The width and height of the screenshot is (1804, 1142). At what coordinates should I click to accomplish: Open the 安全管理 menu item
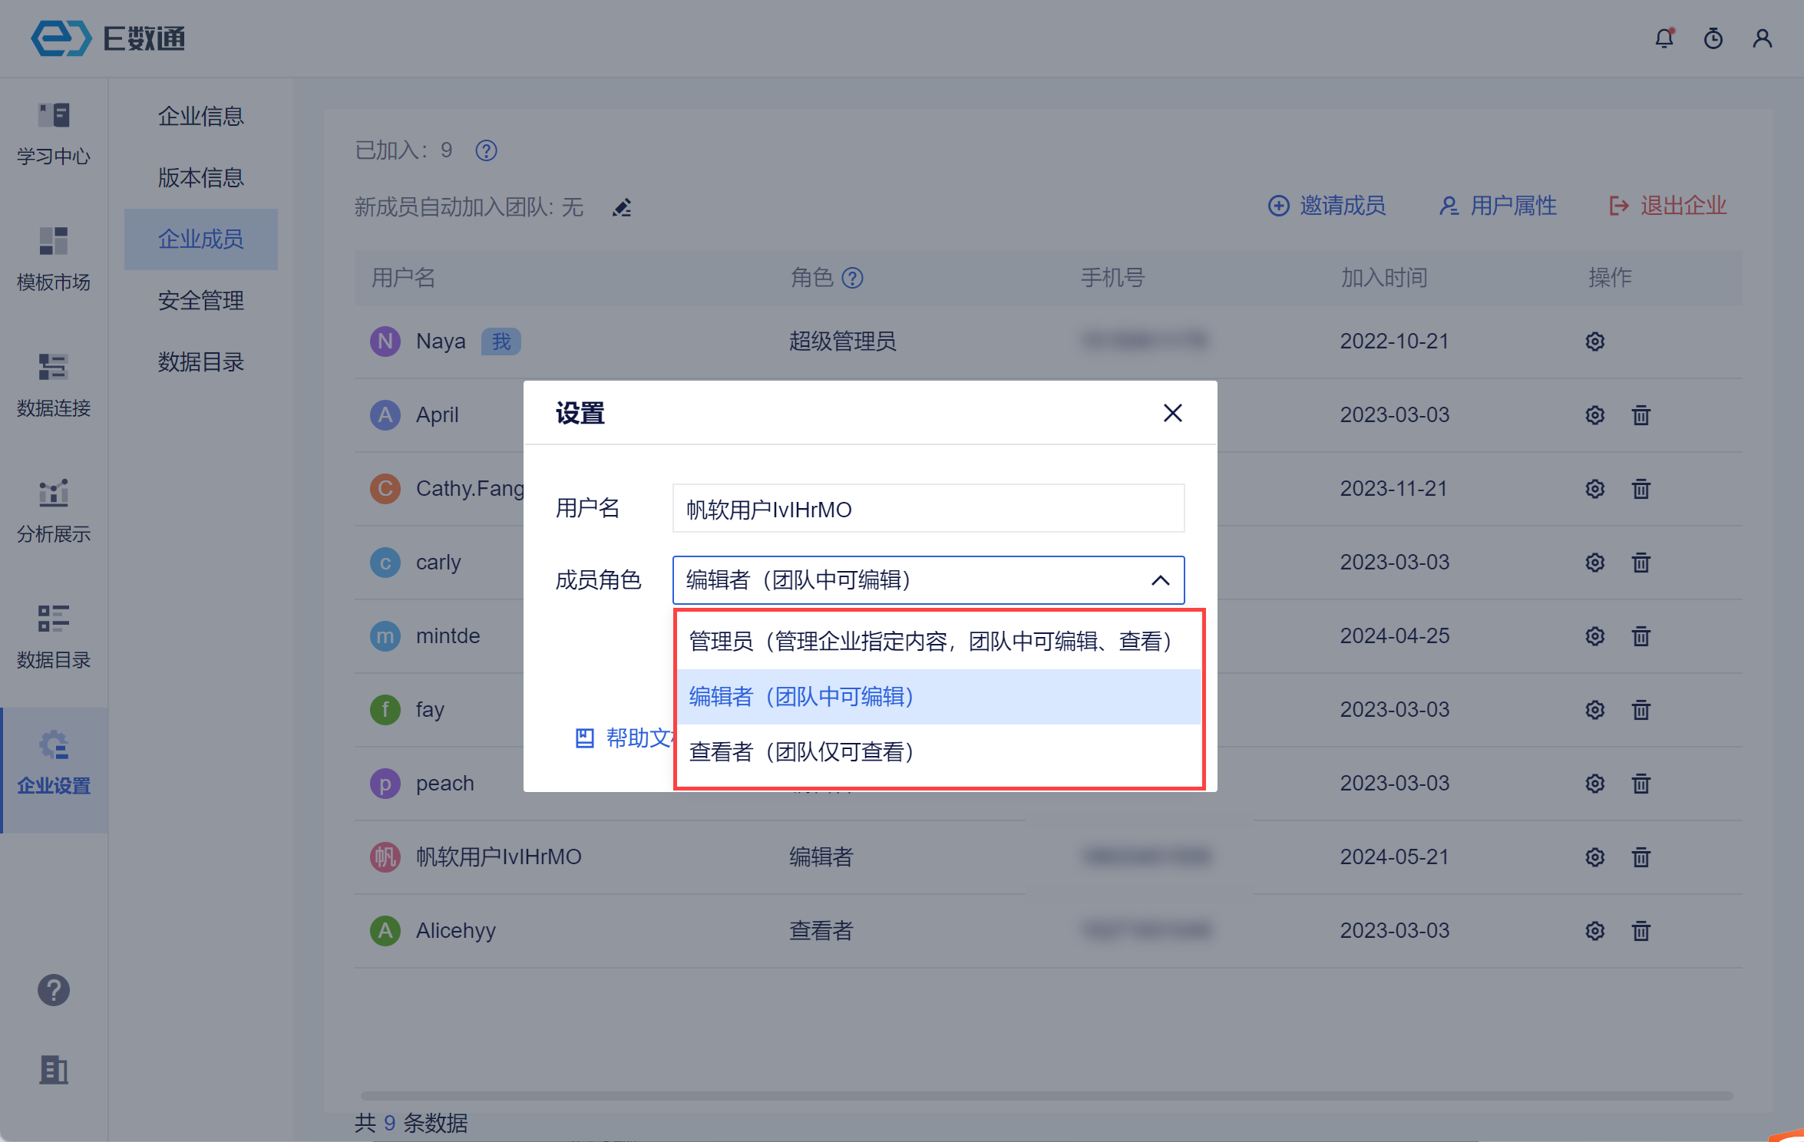[x=200, y=300]
